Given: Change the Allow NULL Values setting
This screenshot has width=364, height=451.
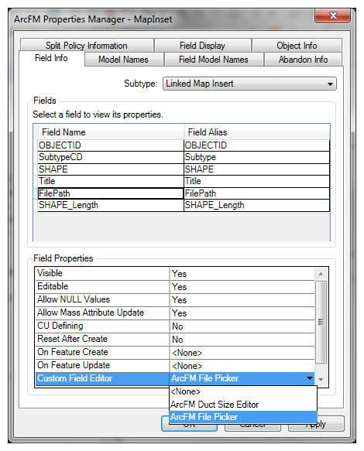Looking at the screenshot, I should point(242,300).
